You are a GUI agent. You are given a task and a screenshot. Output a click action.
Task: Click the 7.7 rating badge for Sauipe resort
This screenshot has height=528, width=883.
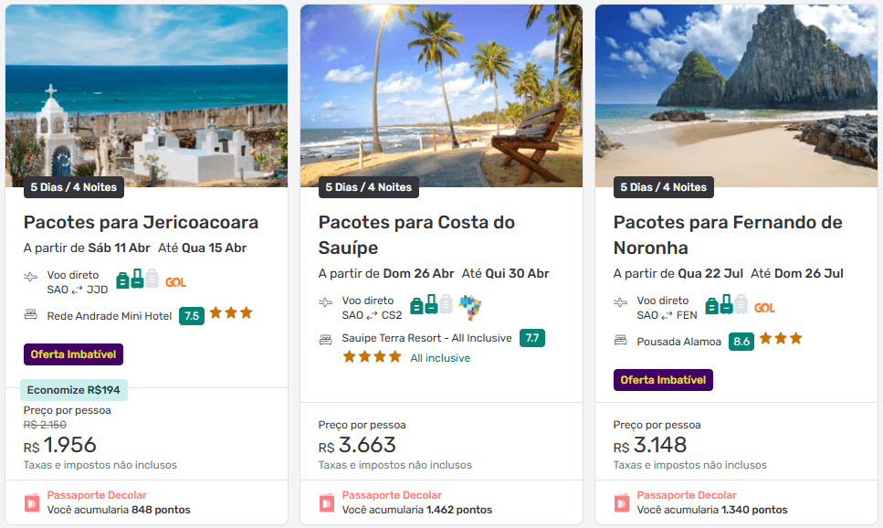coord(532,338)
